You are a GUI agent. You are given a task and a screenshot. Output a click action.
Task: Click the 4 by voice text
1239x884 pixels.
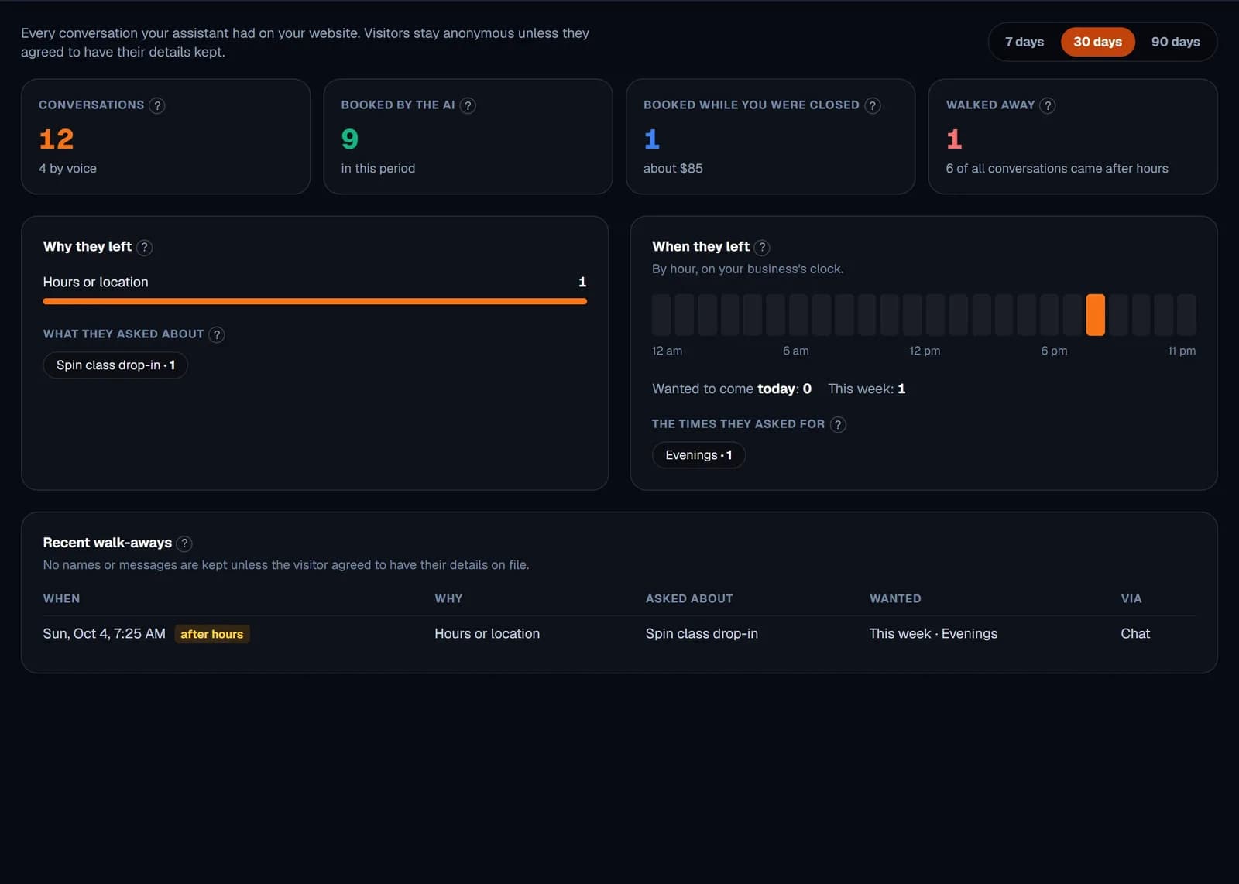[67, 168]
